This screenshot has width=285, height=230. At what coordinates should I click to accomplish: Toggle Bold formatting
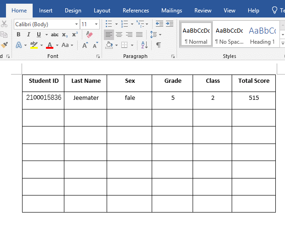(18, 34)
